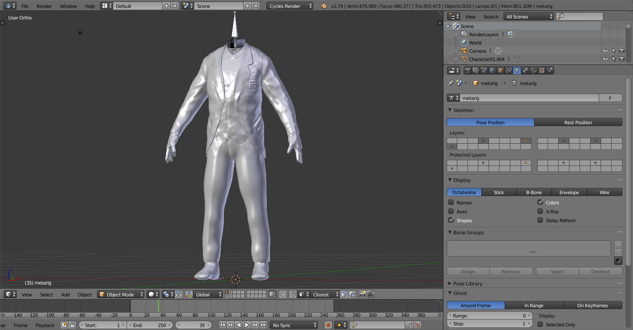The height and width of the screenshot is (330, 633).
Task: Open the Add menu in 3D view
Action: [65, 295]
